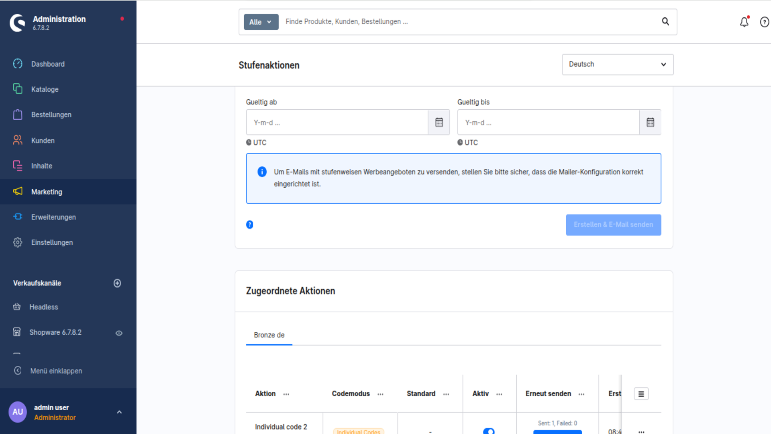Toggle storefront visibility eye for Shopware 6.7.8.2
771x434 pixels.
click(x=119, y=333)
